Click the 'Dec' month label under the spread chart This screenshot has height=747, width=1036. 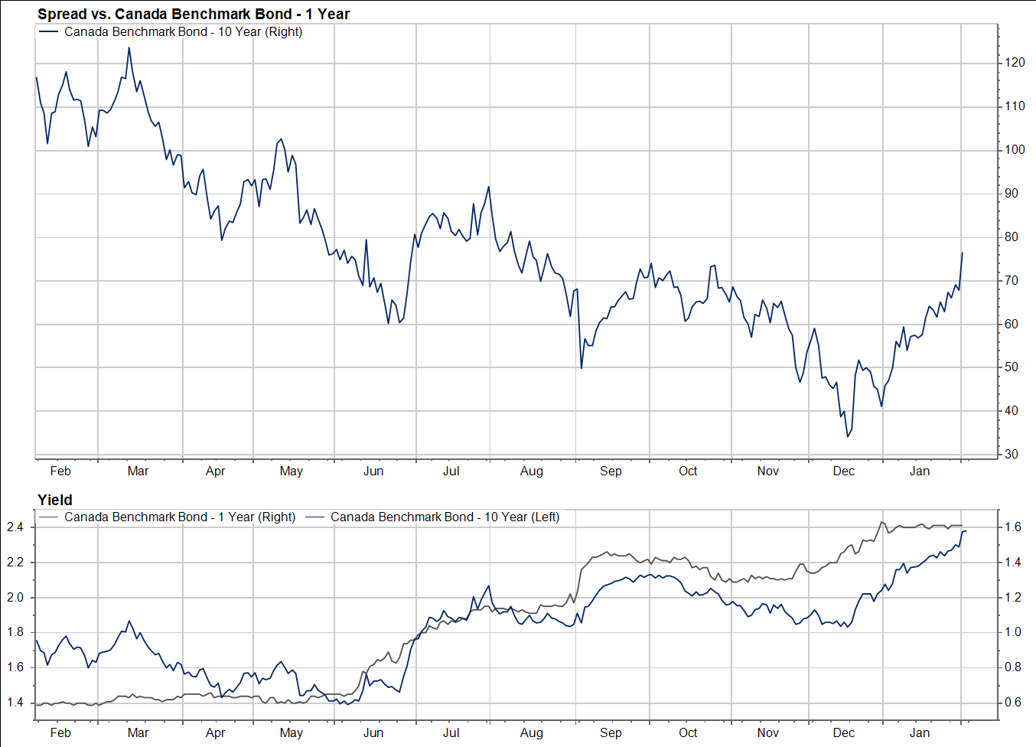843,471
